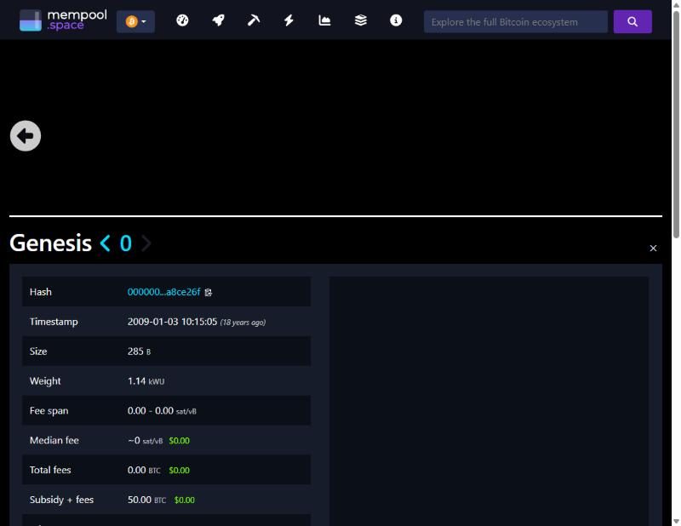The height and width of the screenshot is (526, 681).
Task: Click the Size value 285 B
Action: coord(139,352)
